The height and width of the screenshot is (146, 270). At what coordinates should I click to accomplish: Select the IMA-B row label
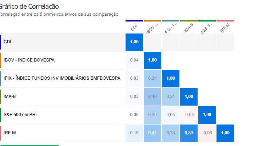[9, 96]
